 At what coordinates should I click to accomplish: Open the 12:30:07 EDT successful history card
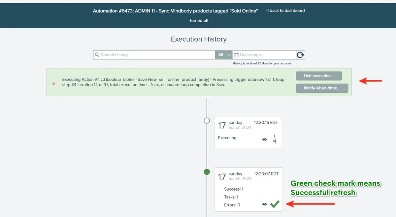pos(248,189)
